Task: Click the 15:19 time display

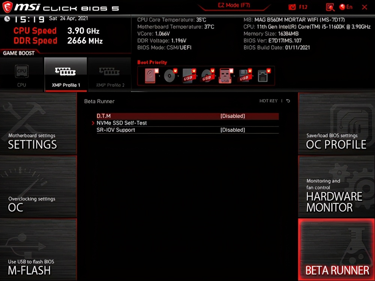Action: click(29, 19)
